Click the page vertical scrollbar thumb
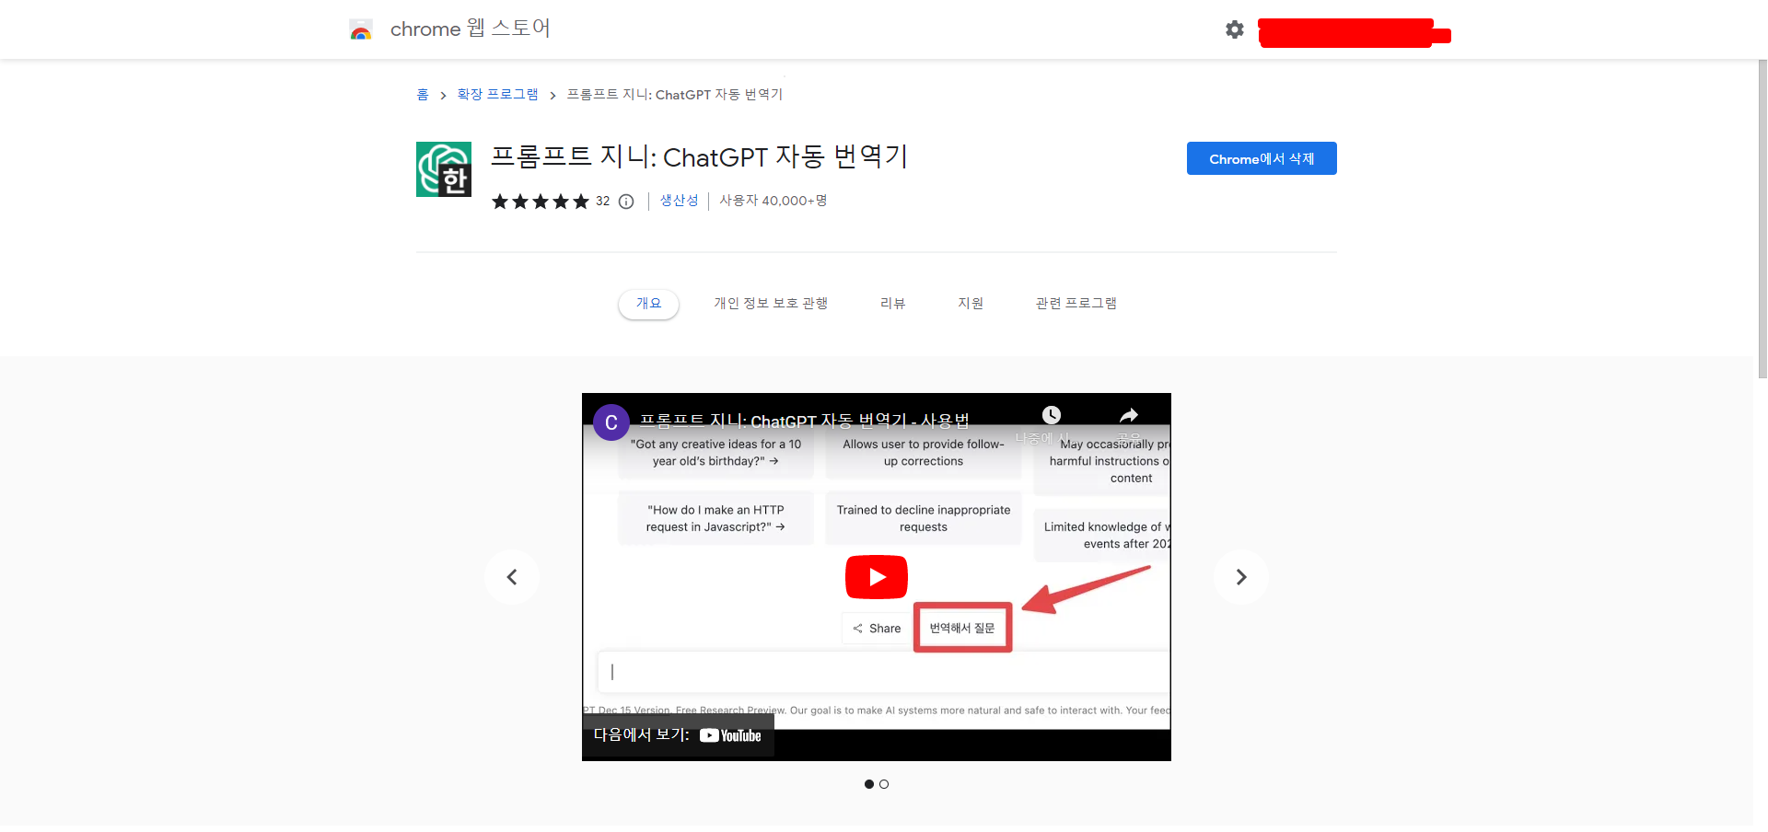Image resolution: width=1768 pixels, height=832 pixels. (x=1762, y=219)
